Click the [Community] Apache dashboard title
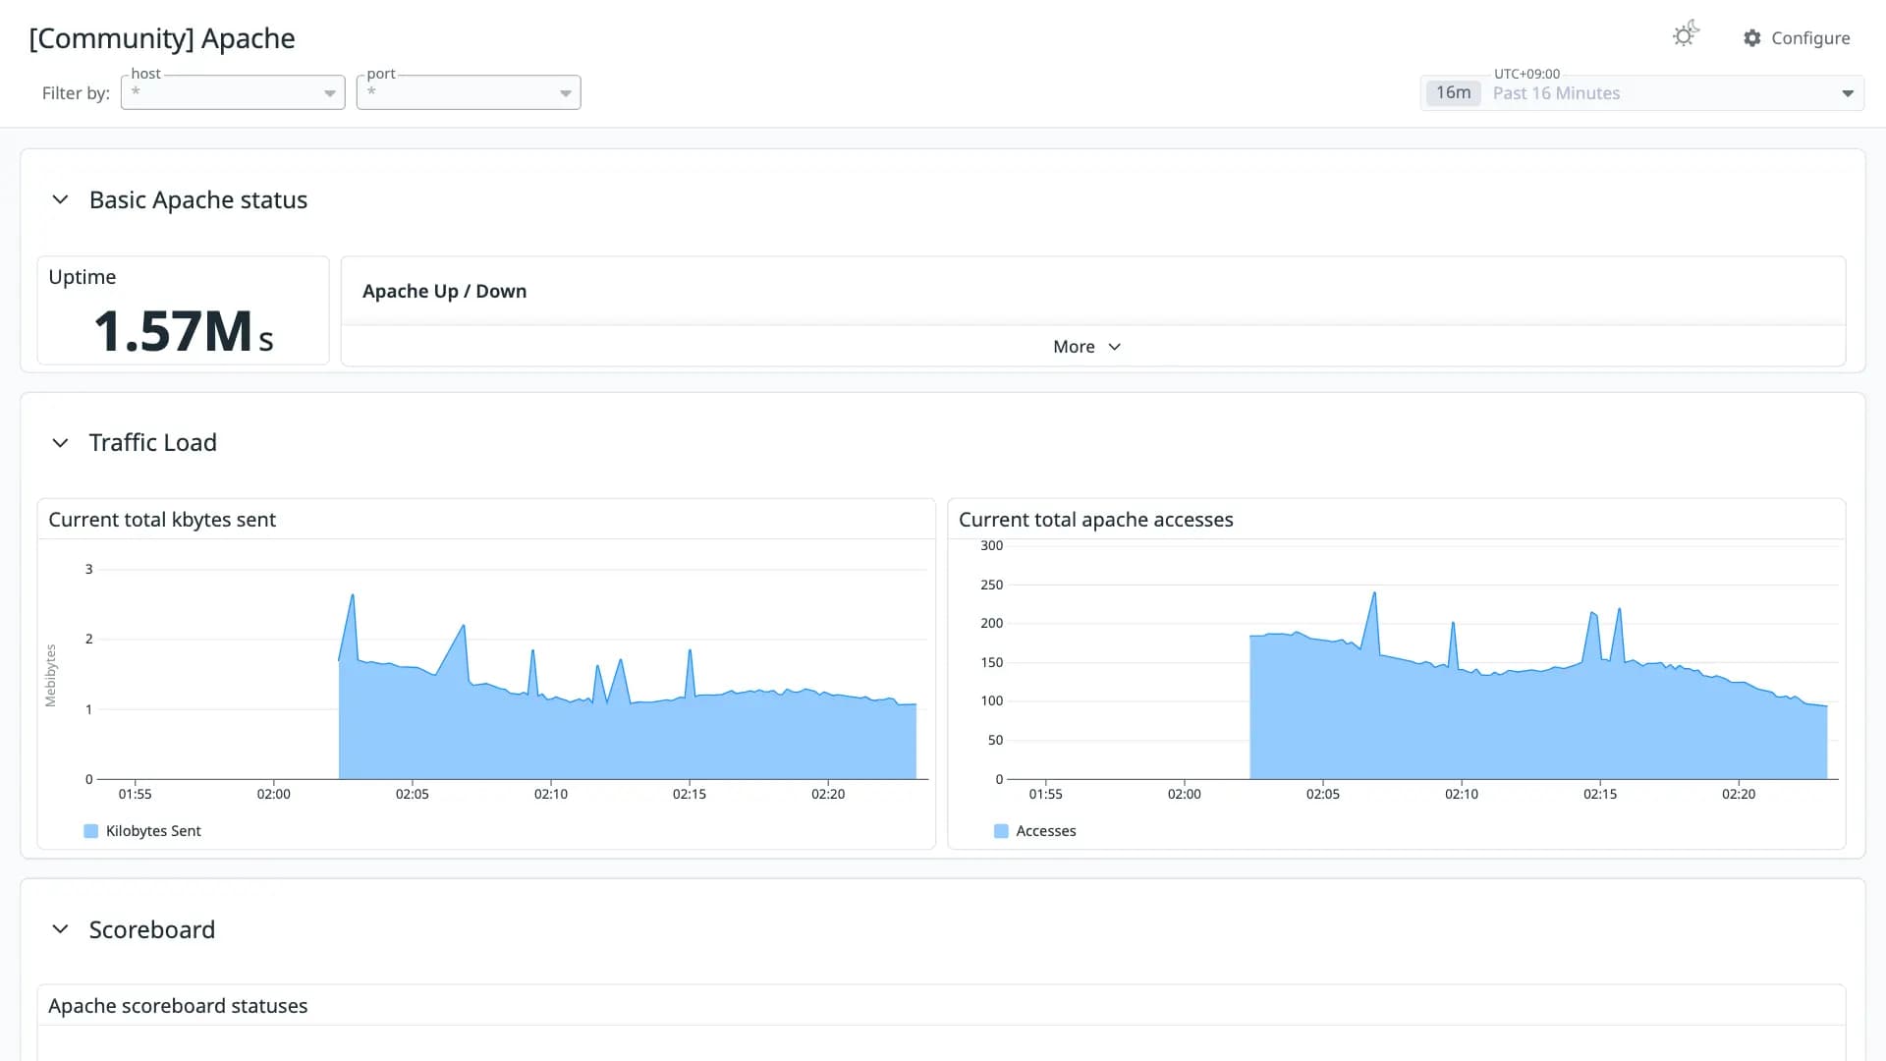 pos(162,38)
